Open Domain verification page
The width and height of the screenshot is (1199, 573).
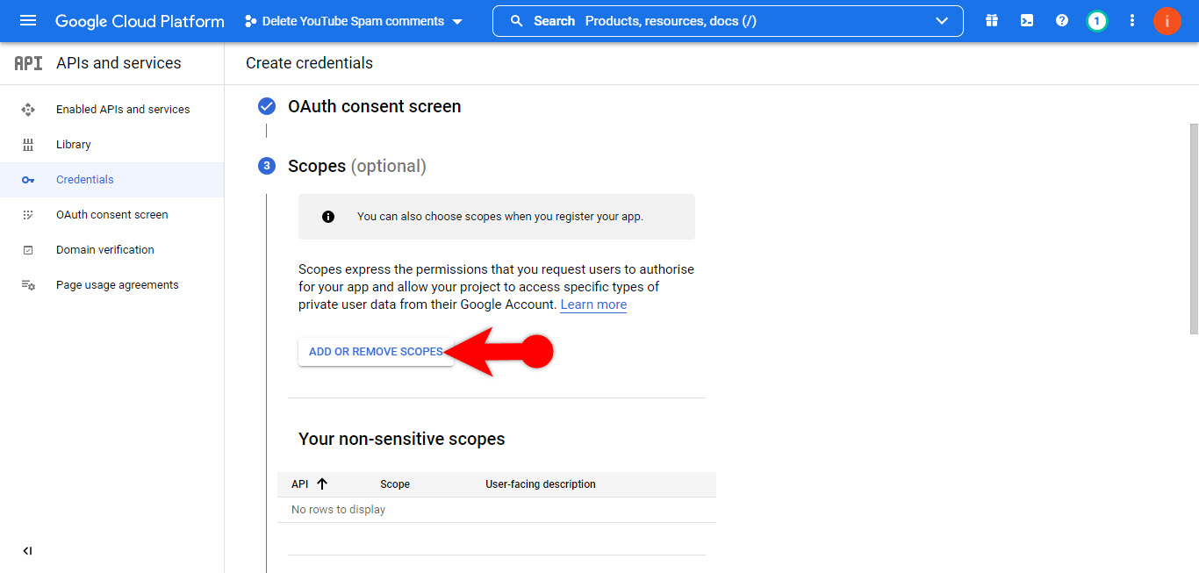(x=105, y=250)
